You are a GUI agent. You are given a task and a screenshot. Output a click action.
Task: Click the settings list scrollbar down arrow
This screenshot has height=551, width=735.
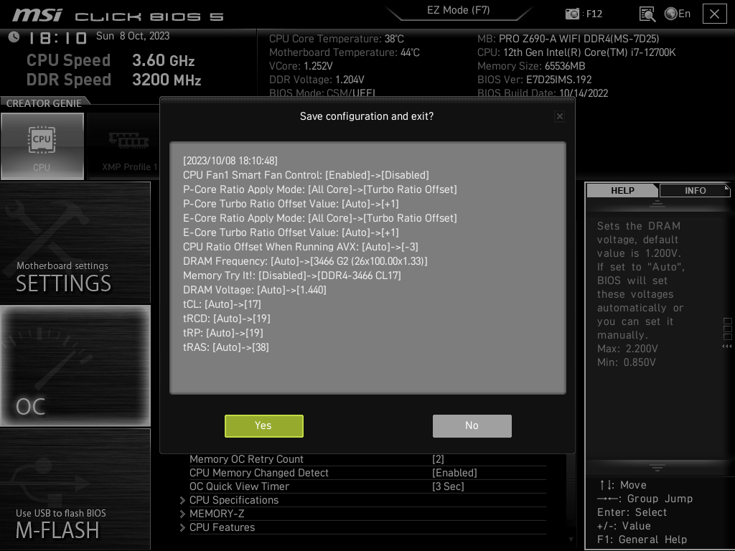571,540
